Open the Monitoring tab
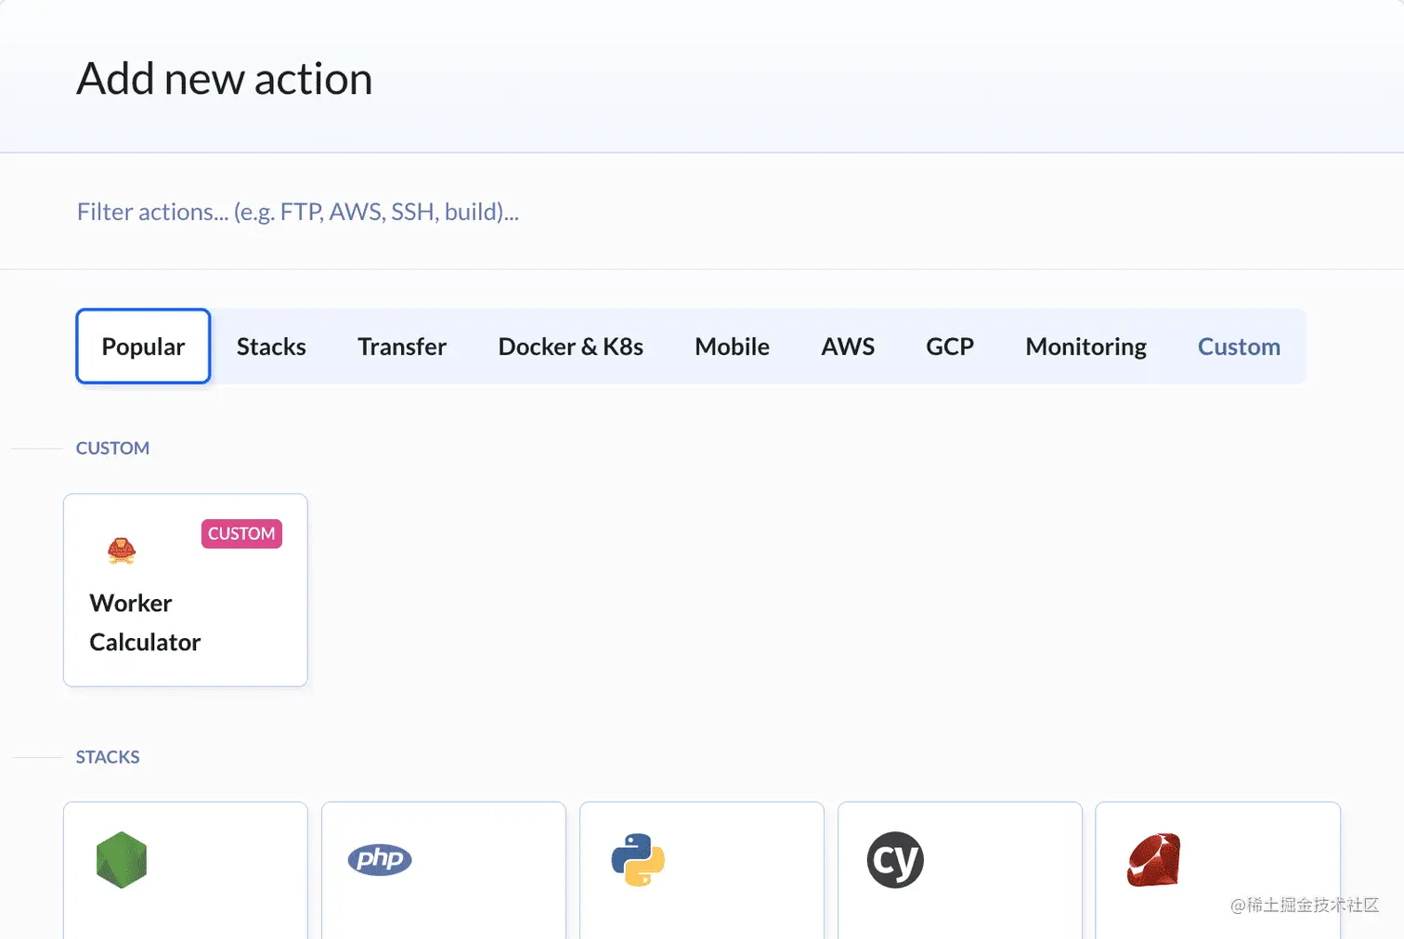This screenshot has height=939, width=1404. point(1086,346)
